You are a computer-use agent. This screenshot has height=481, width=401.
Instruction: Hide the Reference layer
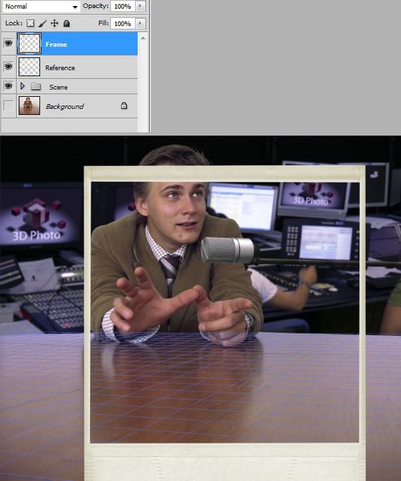8,67
